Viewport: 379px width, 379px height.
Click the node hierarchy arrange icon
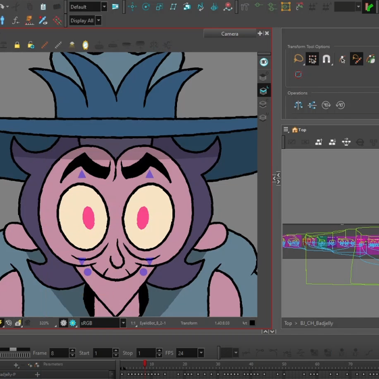346,142
